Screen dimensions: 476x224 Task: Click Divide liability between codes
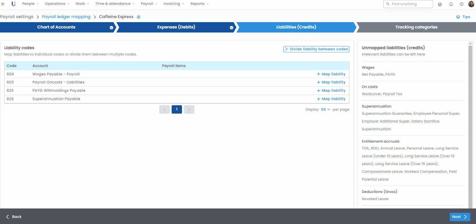316,49
